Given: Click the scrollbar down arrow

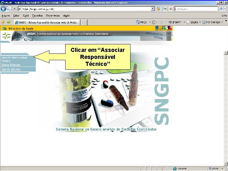Looking at the screenshot, I should pos(226,163).
